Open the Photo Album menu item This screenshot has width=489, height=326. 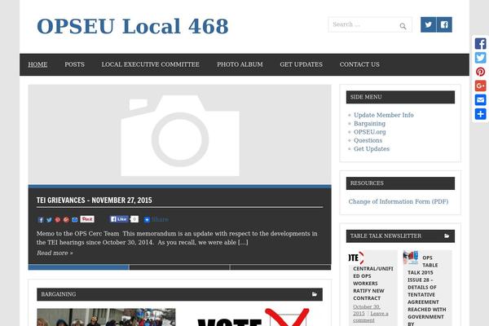tap(240, 64)
